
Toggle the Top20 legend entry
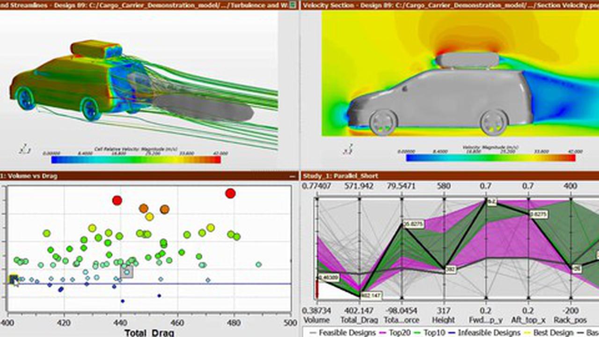click(x=398, y=333)
